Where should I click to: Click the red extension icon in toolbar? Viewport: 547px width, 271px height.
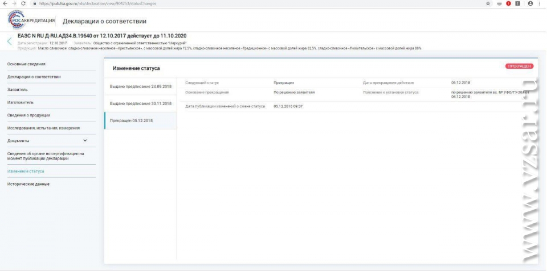pos(508,3)
